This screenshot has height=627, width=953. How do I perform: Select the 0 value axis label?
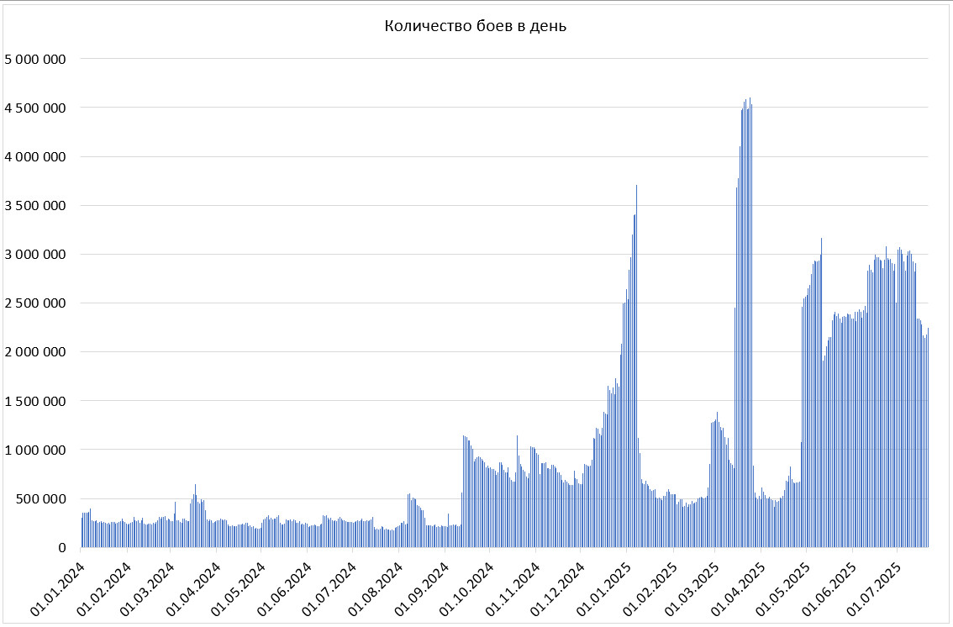[62, 548]
